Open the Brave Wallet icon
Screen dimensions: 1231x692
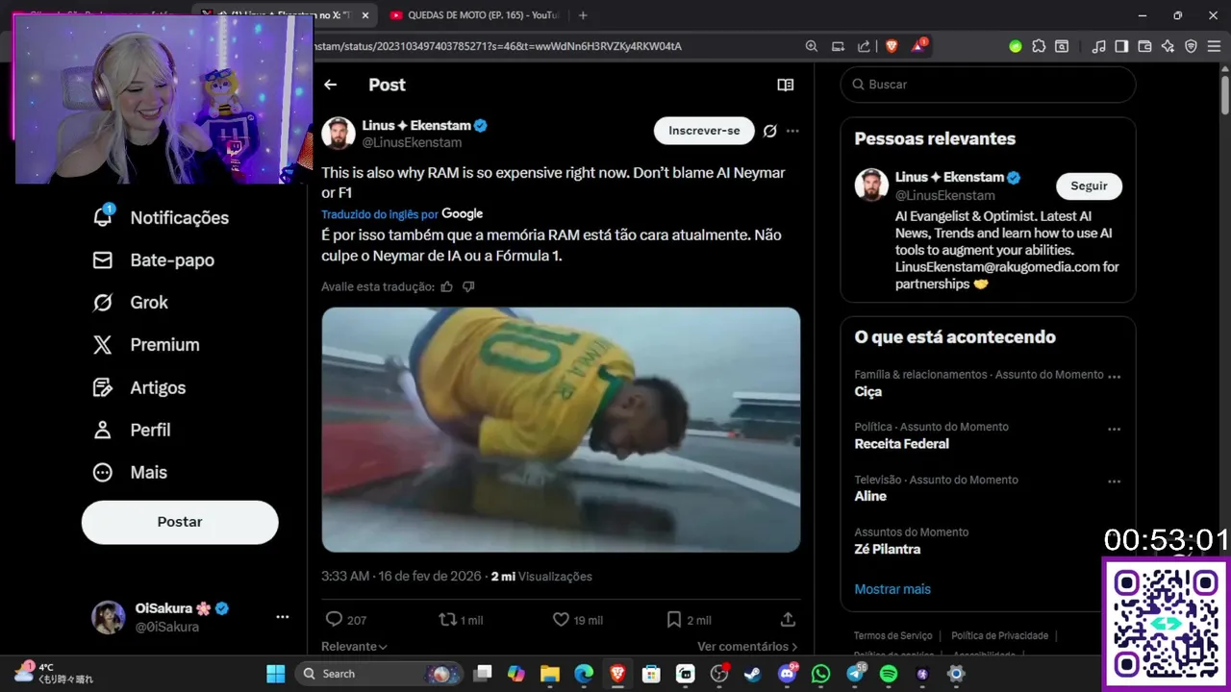(1144, 46)
